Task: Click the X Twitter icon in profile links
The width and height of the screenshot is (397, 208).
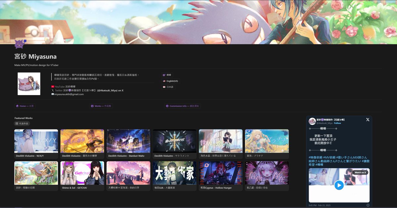Action: 53,90
